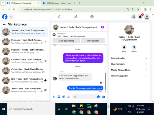The height and width of the screenshot is (115, 154).
Task: Open Rell's conversation in the list
Action: pyautogui.click(x=24, y=80)
